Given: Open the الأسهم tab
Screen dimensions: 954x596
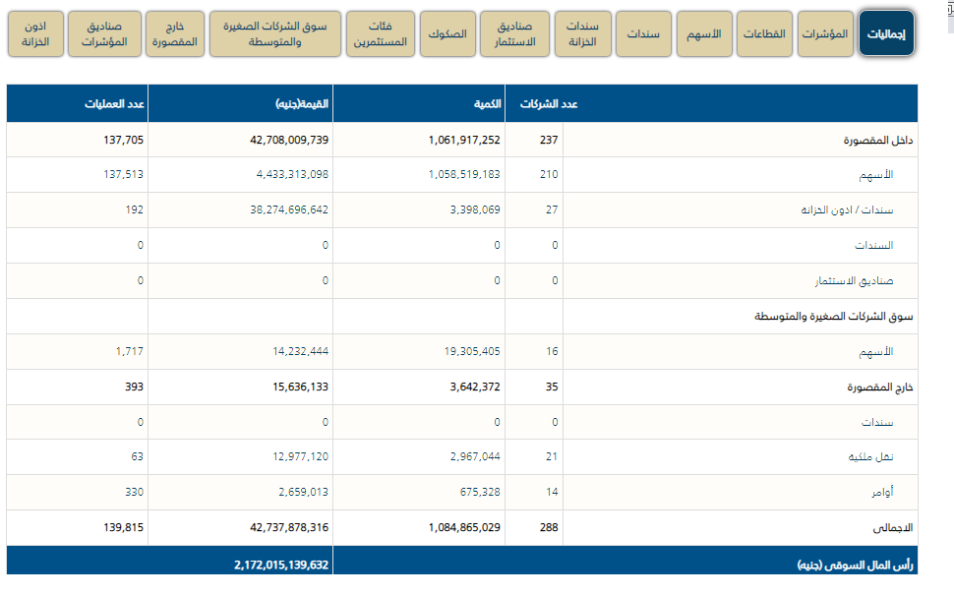Looking at the screenshot, I should (704, 34).
